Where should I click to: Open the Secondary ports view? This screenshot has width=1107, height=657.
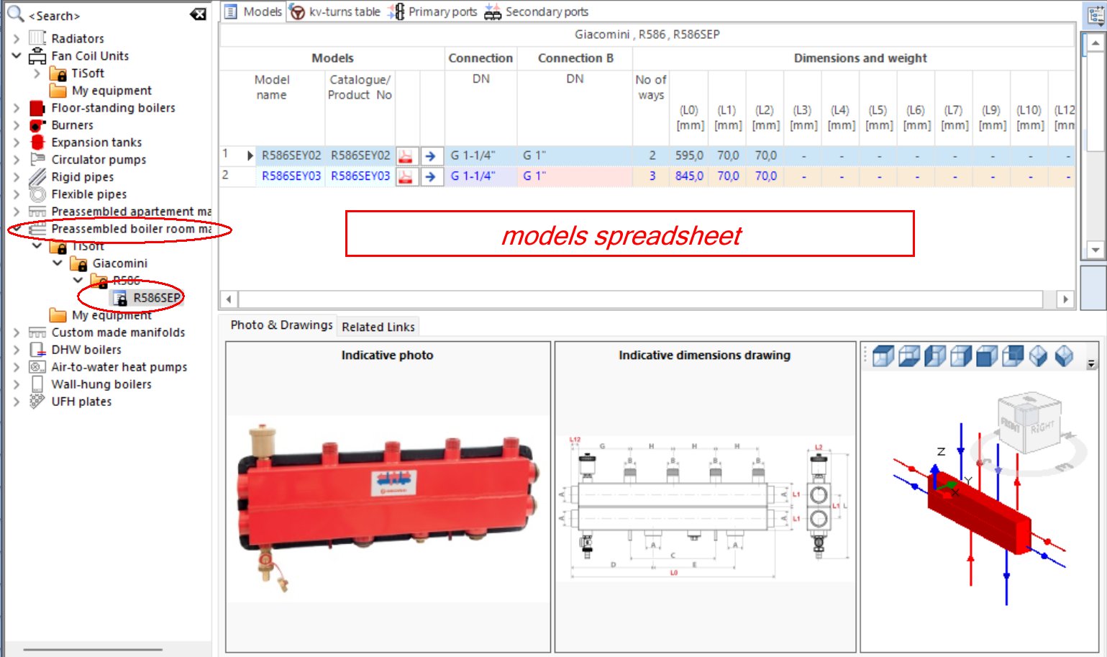[x=545, y=12]
